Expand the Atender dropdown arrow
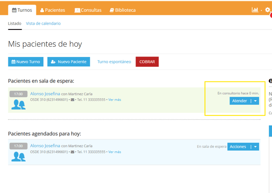The height and width of the screenshot is (193, 272). [255, 101]
